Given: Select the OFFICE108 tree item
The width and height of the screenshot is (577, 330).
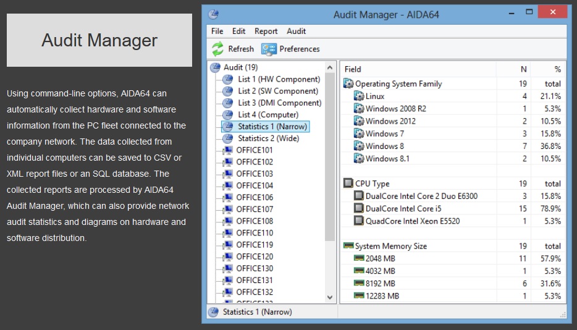Looking at the screenshot, I should pyautogui.click(x=255, y=221).
